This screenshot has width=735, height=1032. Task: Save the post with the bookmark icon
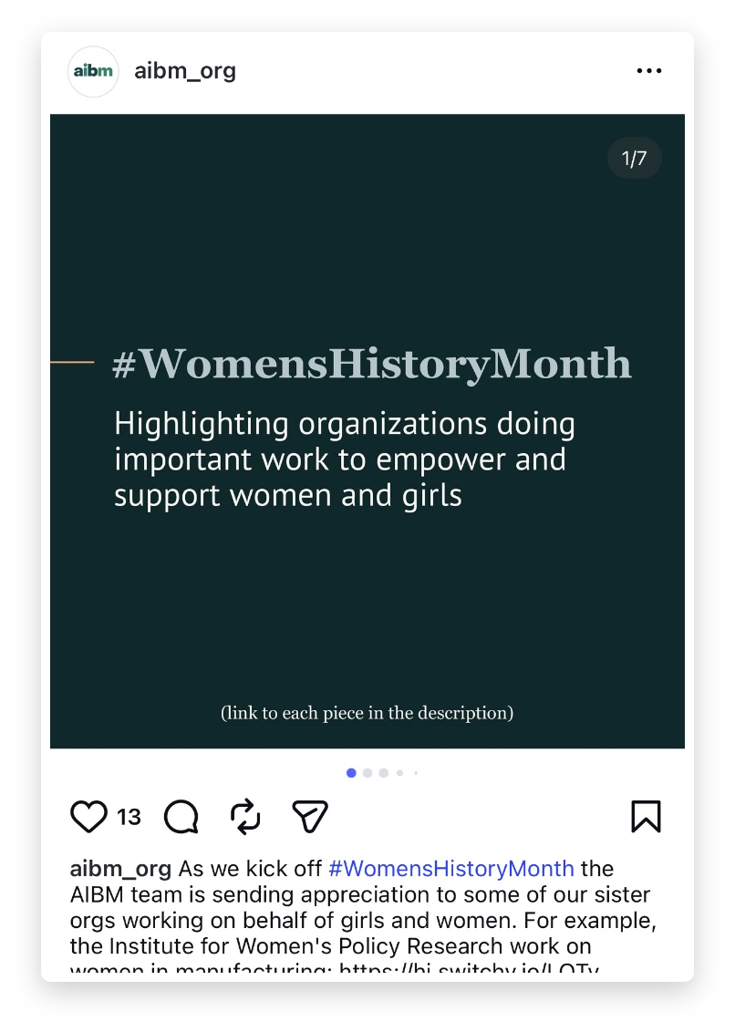click(x=646, y=817)
